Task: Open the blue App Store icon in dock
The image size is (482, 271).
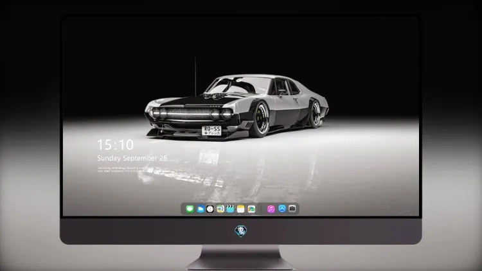Action: 282,209
